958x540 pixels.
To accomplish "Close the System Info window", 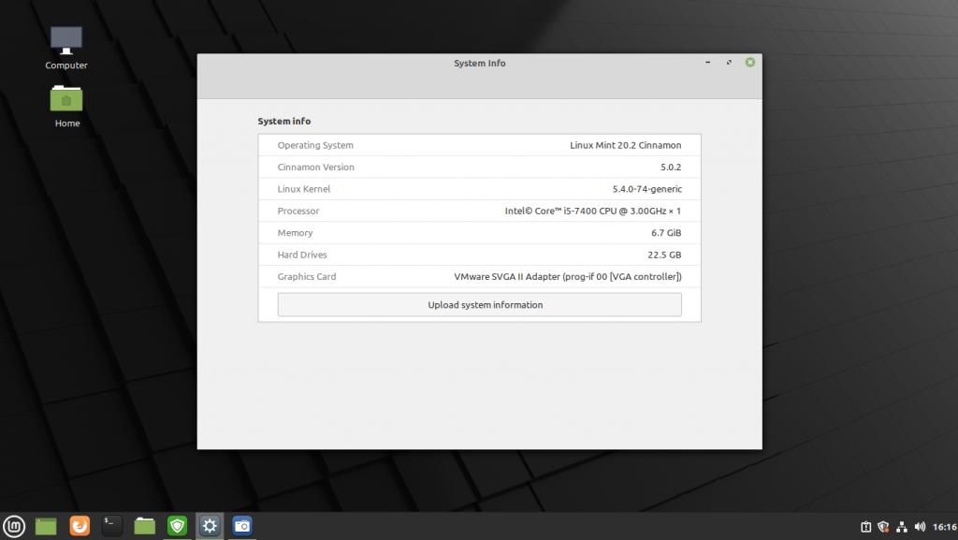I will pyautogui.click(x=749, y=63).
